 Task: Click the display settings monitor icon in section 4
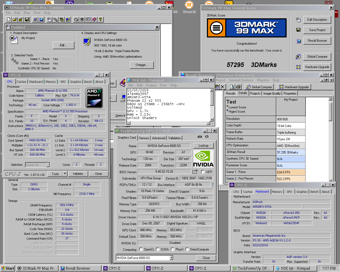tap(87, 42)
